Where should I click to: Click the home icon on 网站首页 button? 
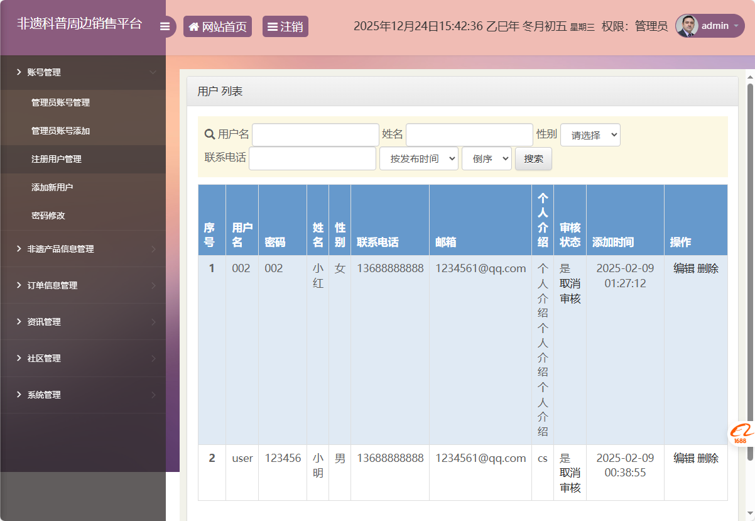pos(193,26)
